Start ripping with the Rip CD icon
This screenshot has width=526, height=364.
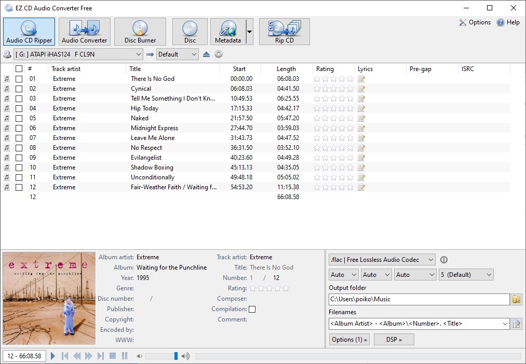tap(284, 31)
